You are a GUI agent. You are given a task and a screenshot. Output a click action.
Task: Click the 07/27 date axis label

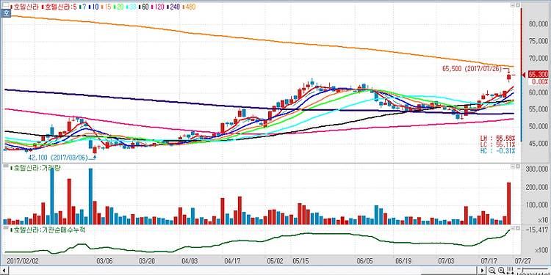[523, 261]
